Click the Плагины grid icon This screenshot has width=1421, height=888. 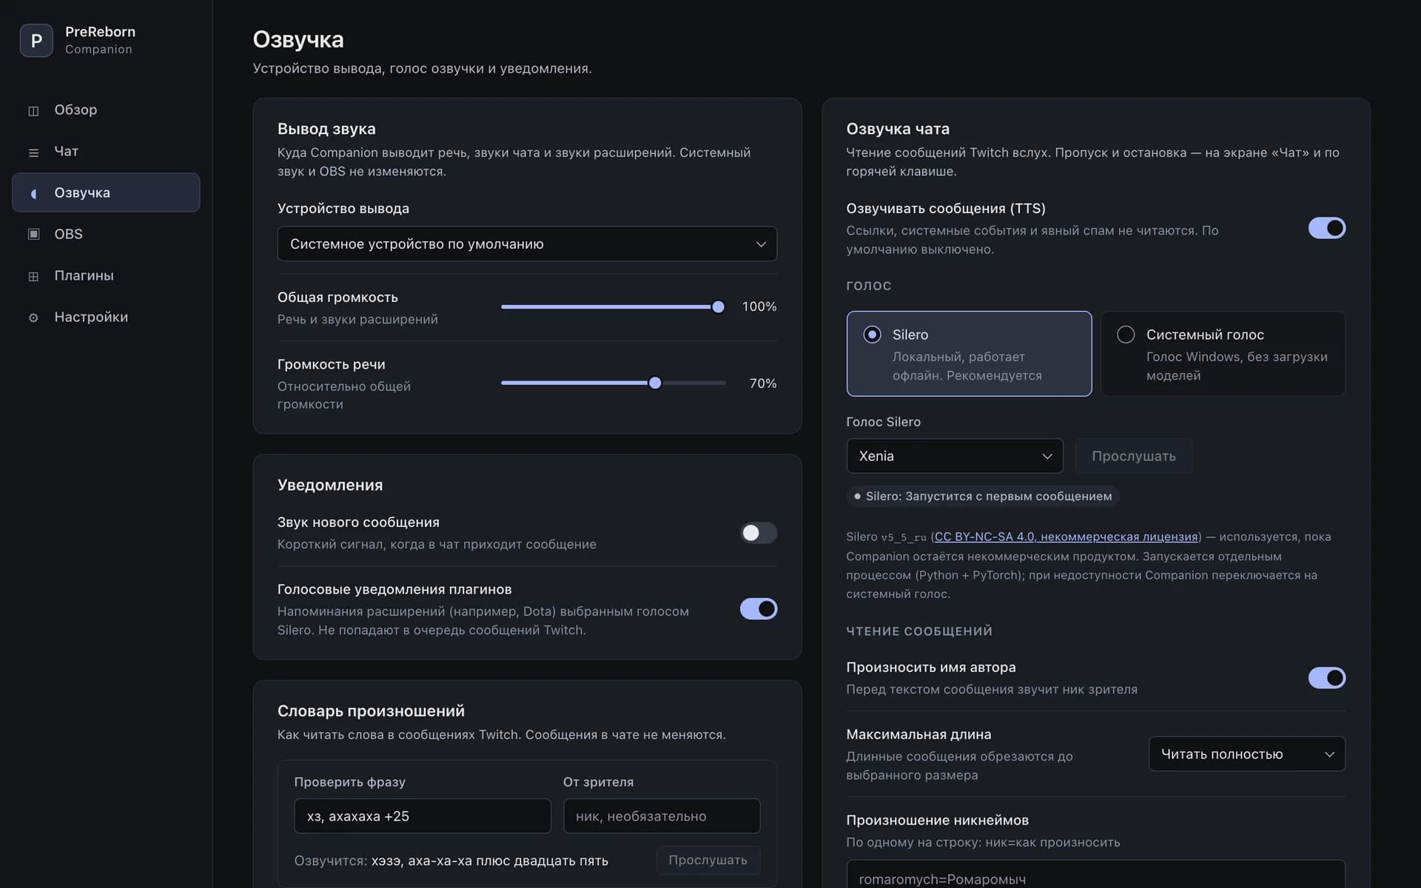33,276
